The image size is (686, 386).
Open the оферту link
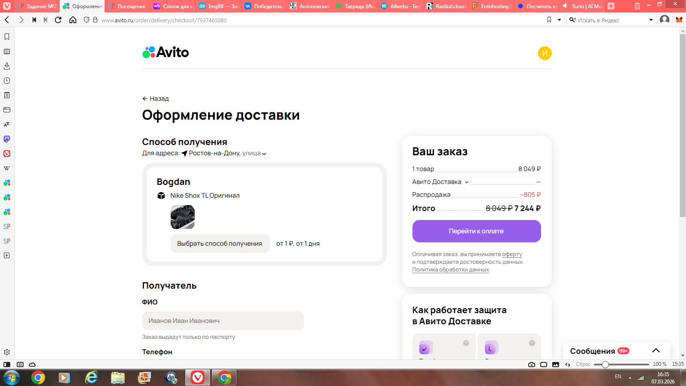tap(512, 254)
